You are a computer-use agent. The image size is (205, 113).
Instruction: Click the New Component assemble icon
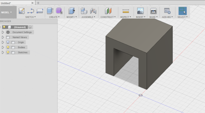click(x=84, y=11)
